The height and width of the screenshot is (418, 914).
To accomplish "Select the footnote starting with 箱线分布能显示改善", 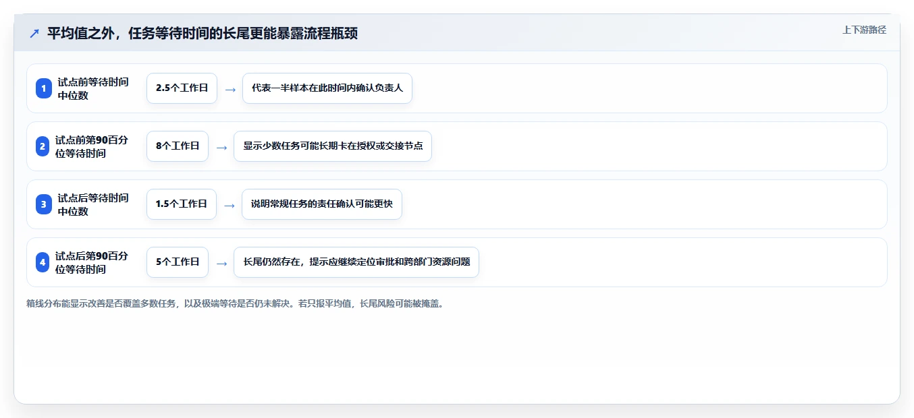I will coord(235,304).
